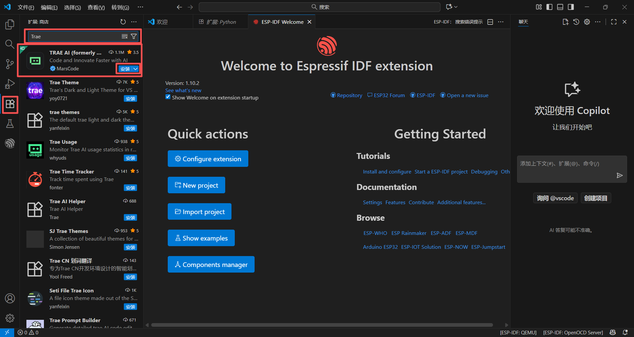634x337 pixels.
Task: Open the Run and Debug view
Action: (10, 84)
